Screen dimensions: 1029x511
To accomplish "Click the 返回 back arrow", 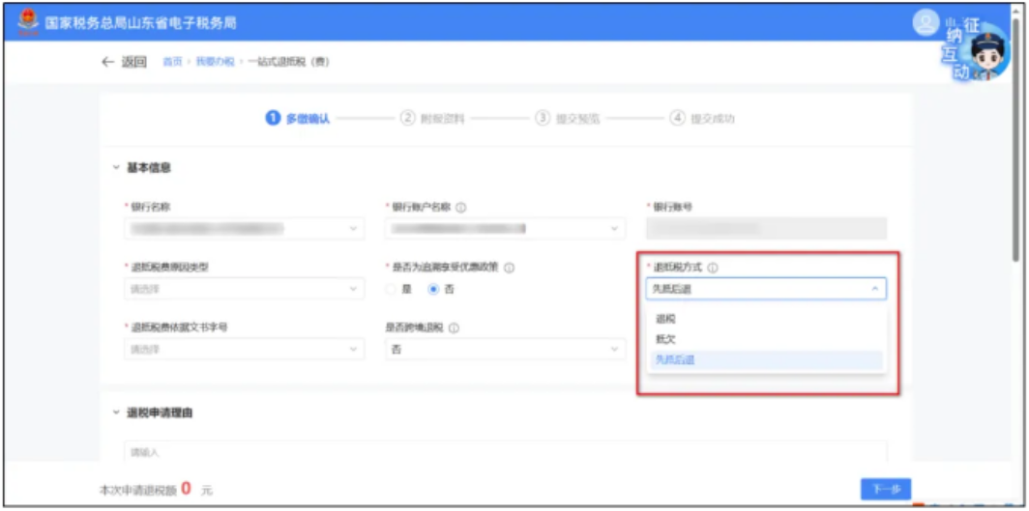I will point(108,62).
